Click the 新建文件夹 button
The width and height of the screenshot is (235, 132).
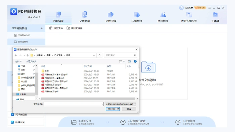[31, 61]
